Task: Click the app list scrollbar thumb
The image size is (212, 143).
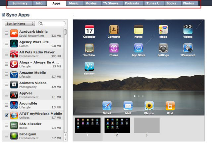Action: tap(66, 32)
